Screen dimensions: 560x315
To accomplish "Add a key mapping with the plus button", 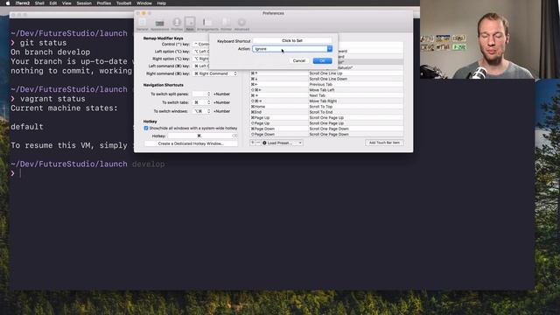I will (253, 143).
